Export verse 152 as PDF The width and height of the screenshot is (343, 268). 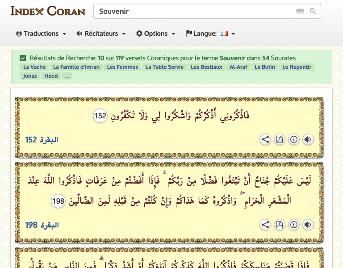[x=279, y=139]
